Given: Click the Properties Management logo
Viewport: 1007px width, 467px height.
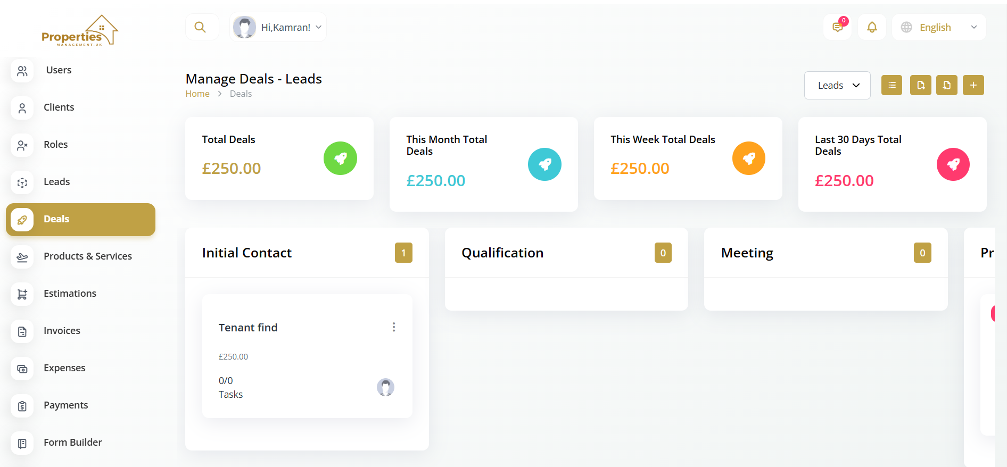Looking at the screenshot, I should pos(80,31).
